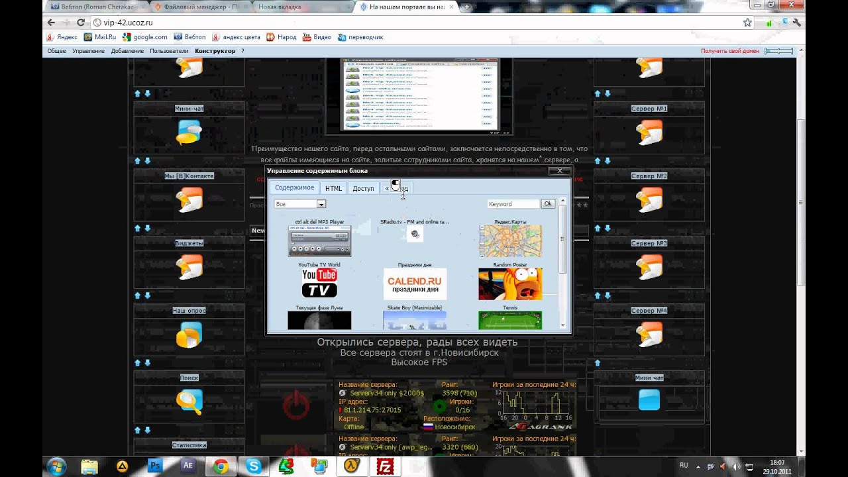
Task: Click the RU language indicator
Action: [x=684, y=465]
